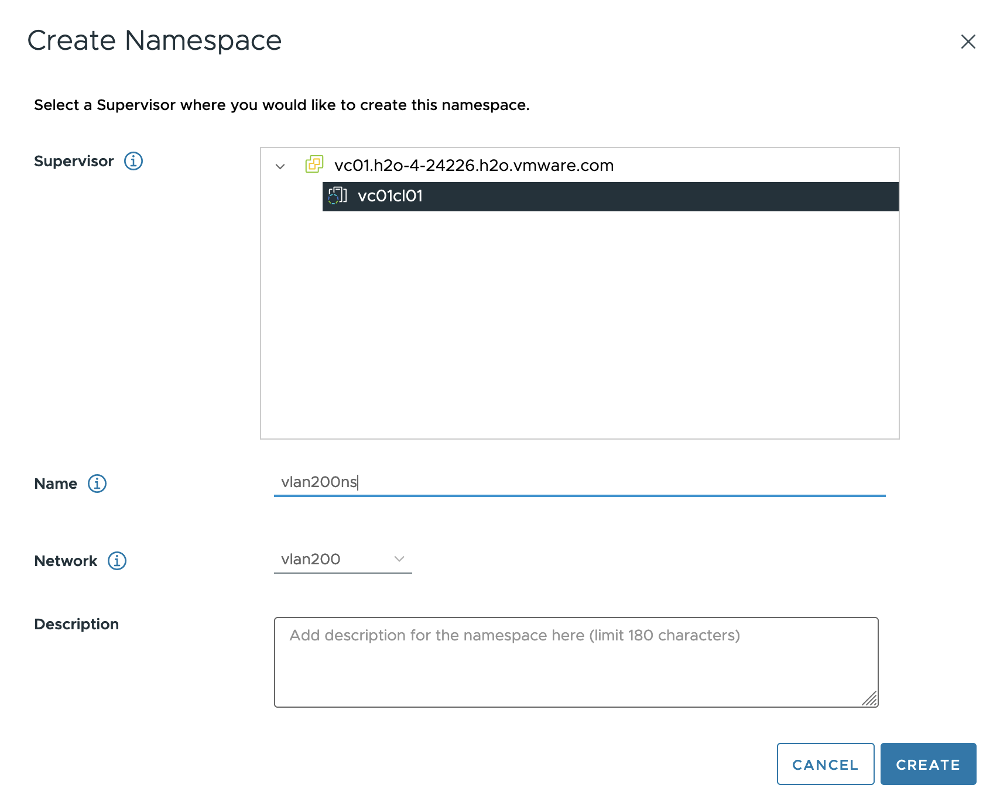Click the Network info icon
The image size is (1000, 809).
tap(117, 561)
